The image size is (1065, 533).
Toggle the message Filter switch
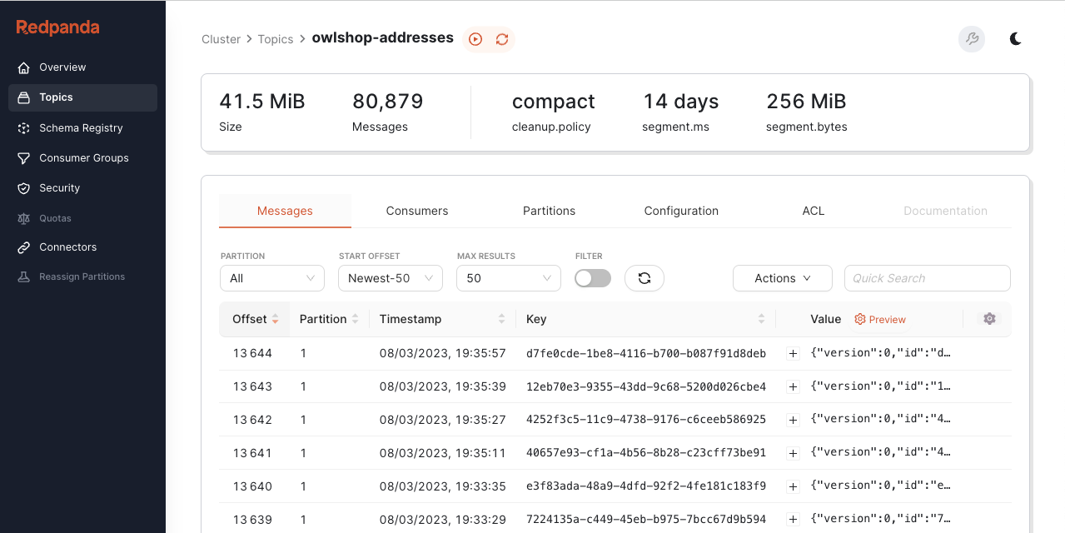[x=592, y=277]
